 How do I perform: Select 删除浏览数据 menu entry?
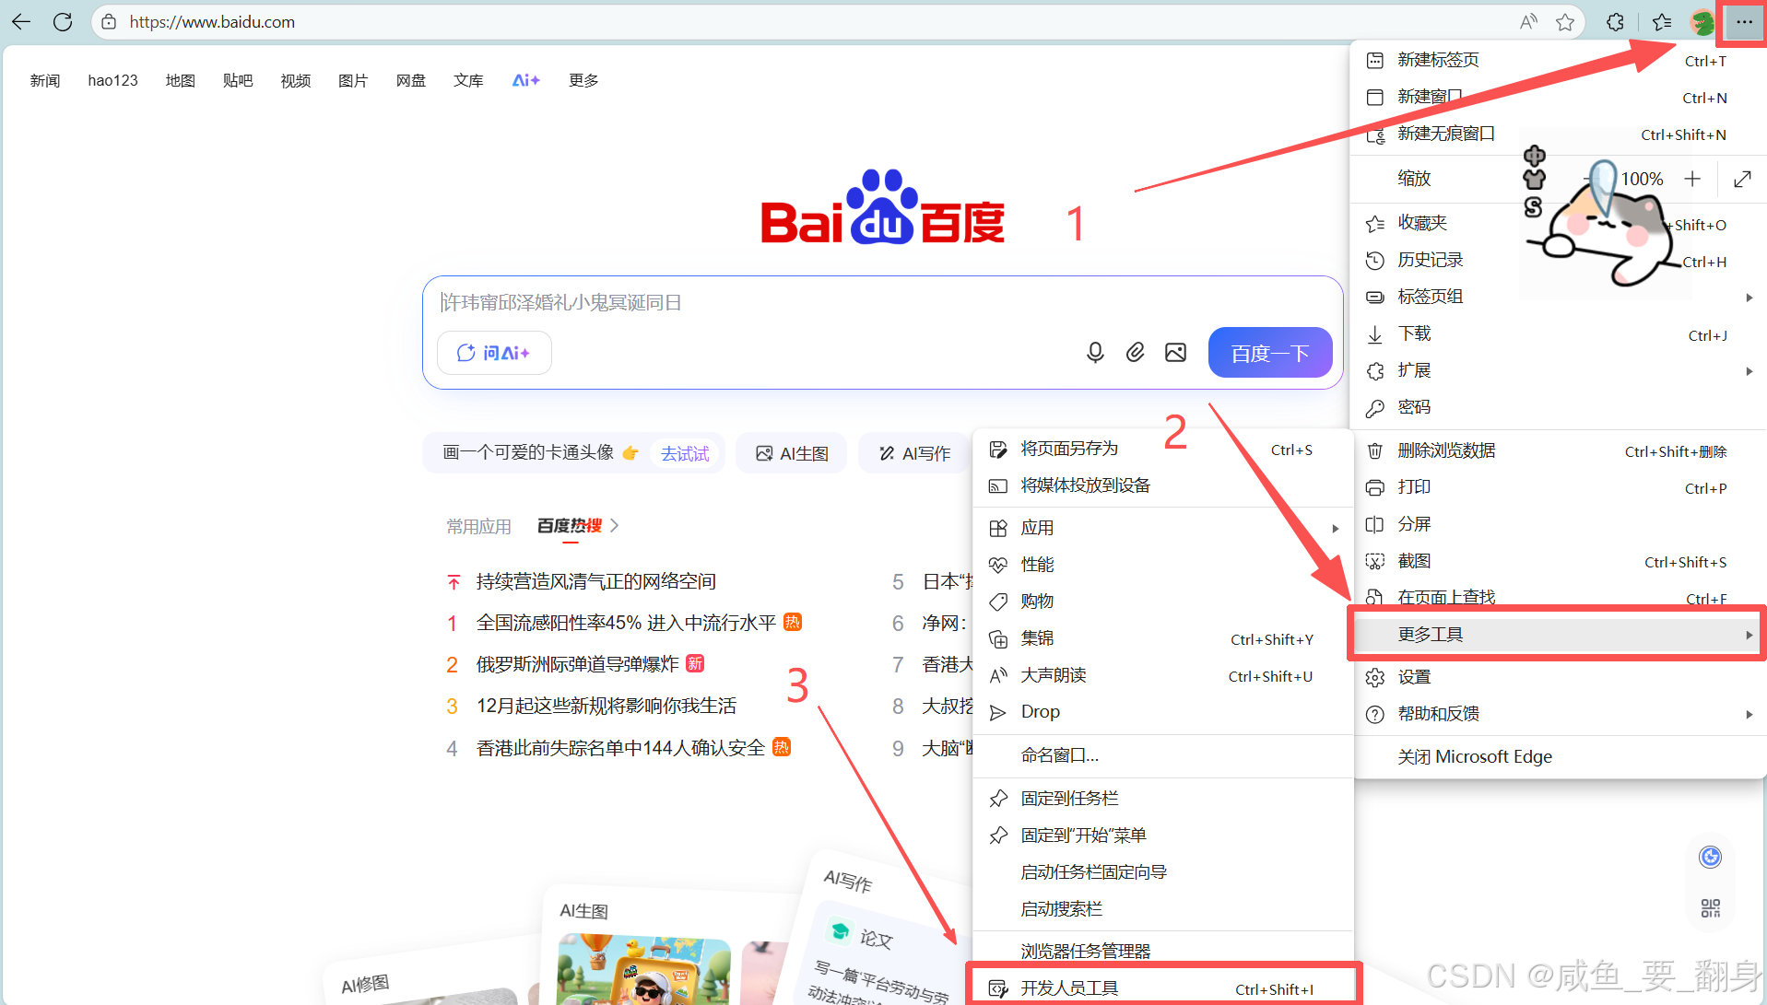coord(1558,451)
